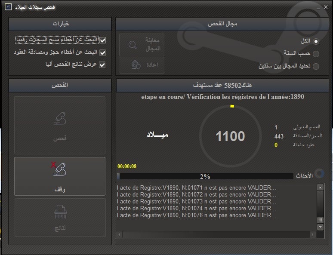Image resolution: width=333 pixels, height=255 pixels.
Task: Choose the حسب السنة radio button
Action: pos(316,54)
